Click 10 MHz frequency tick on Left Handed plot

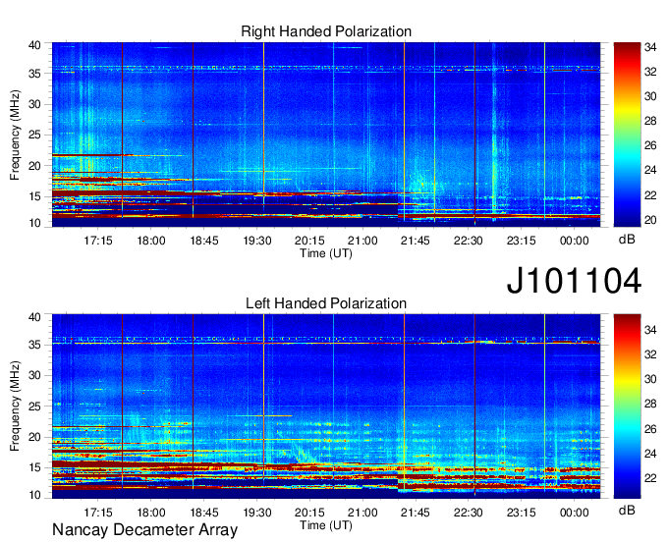[x=34, y=495]
